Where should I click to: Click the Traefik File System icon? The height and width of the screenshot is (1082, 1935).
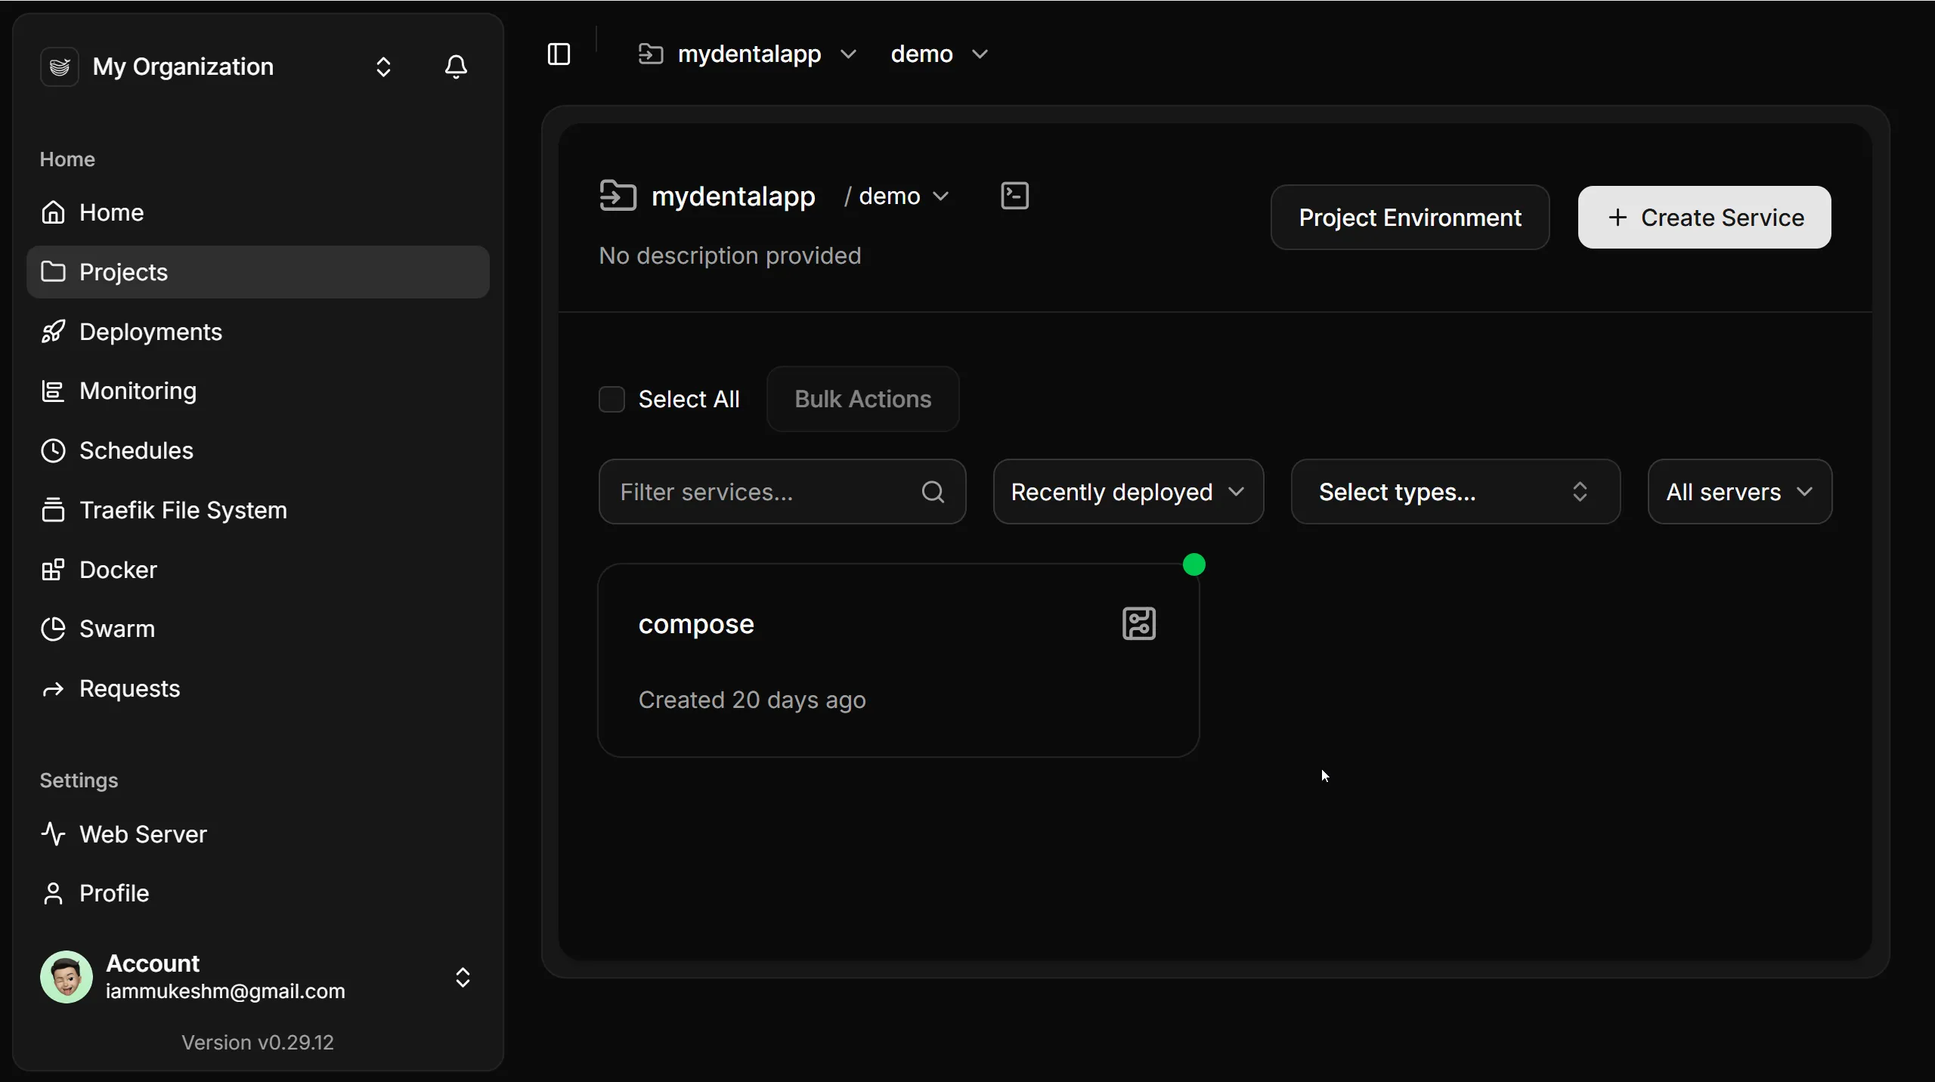tap(53, 510)
